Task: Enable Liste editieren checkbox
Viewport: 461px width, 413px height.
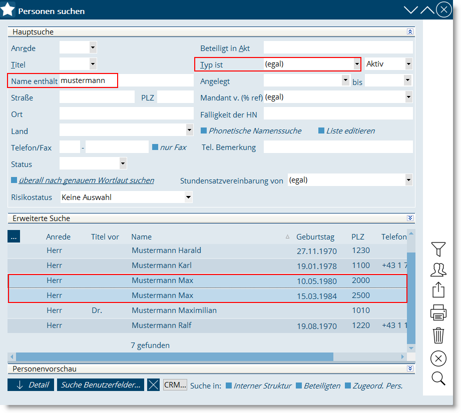Action: [x=321, y=130]
